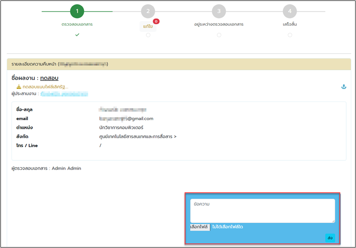Open attached file ทดสอบแนบไฟล์เลิศรัฐ link
This screenshot has width=356, height=248.
point(45,87)
